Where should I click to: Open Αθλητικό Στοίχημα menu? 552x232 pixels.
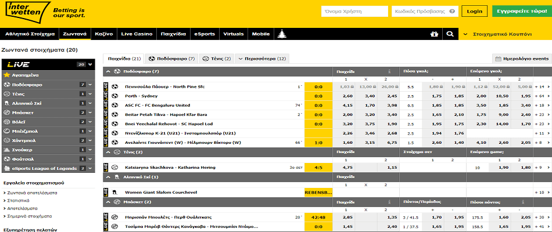(x=30, y=34)
